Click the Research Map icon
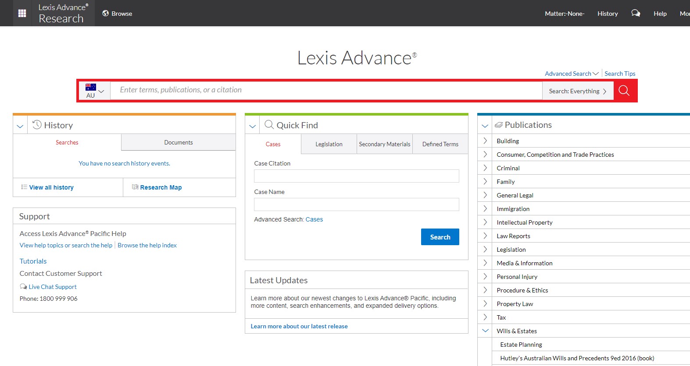Image resolution: width=690 pixels, height=366 pixels. [x=135, y=187]
